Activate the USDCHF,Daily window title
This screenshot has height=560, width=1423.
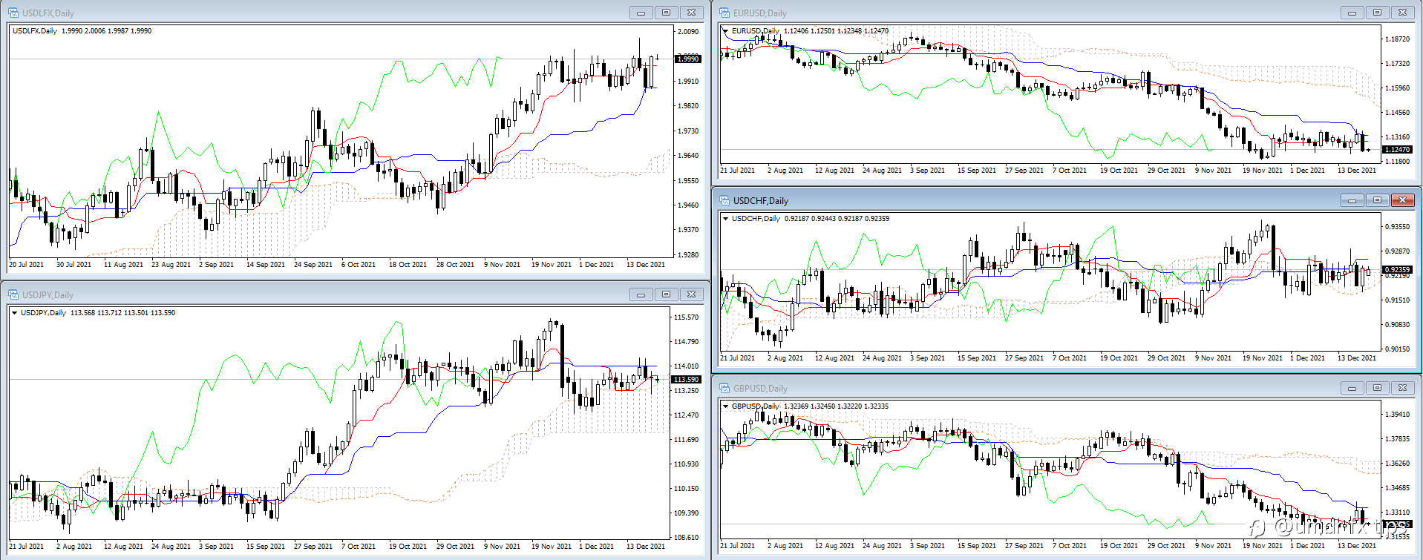point(761,200)
